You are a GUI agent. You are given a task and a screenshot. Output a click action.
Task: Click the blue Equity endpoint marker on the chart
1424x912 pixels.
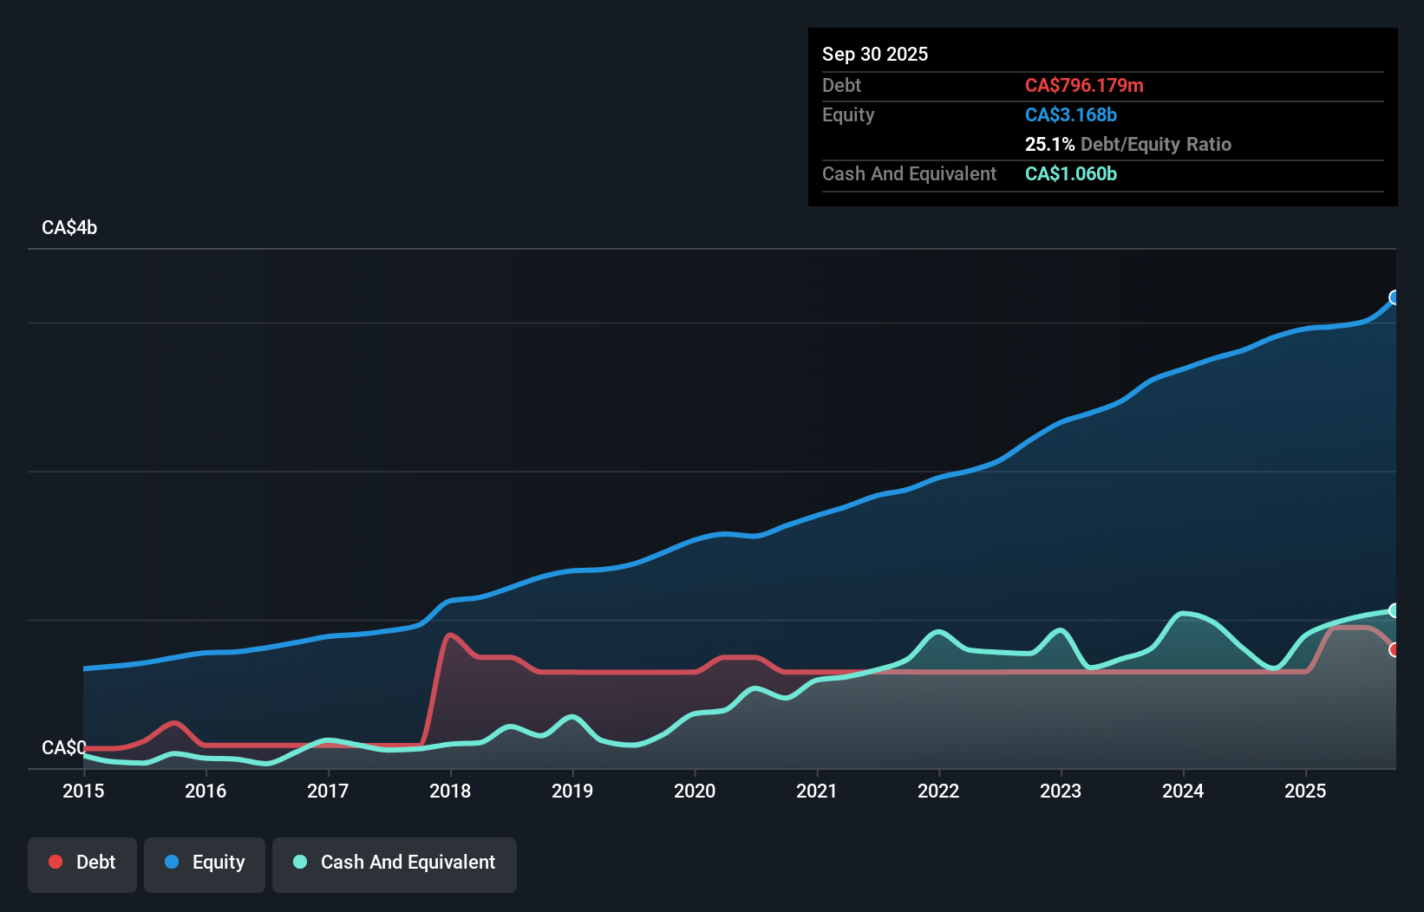pyautogui.click(x=1395, y=298)
